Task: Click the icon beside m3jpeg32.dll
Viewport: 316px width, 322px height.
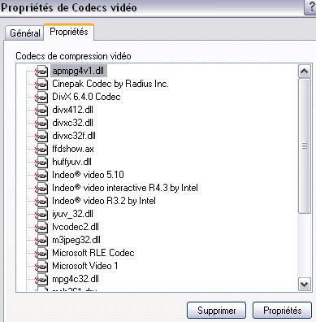Action: coord(41,241)
